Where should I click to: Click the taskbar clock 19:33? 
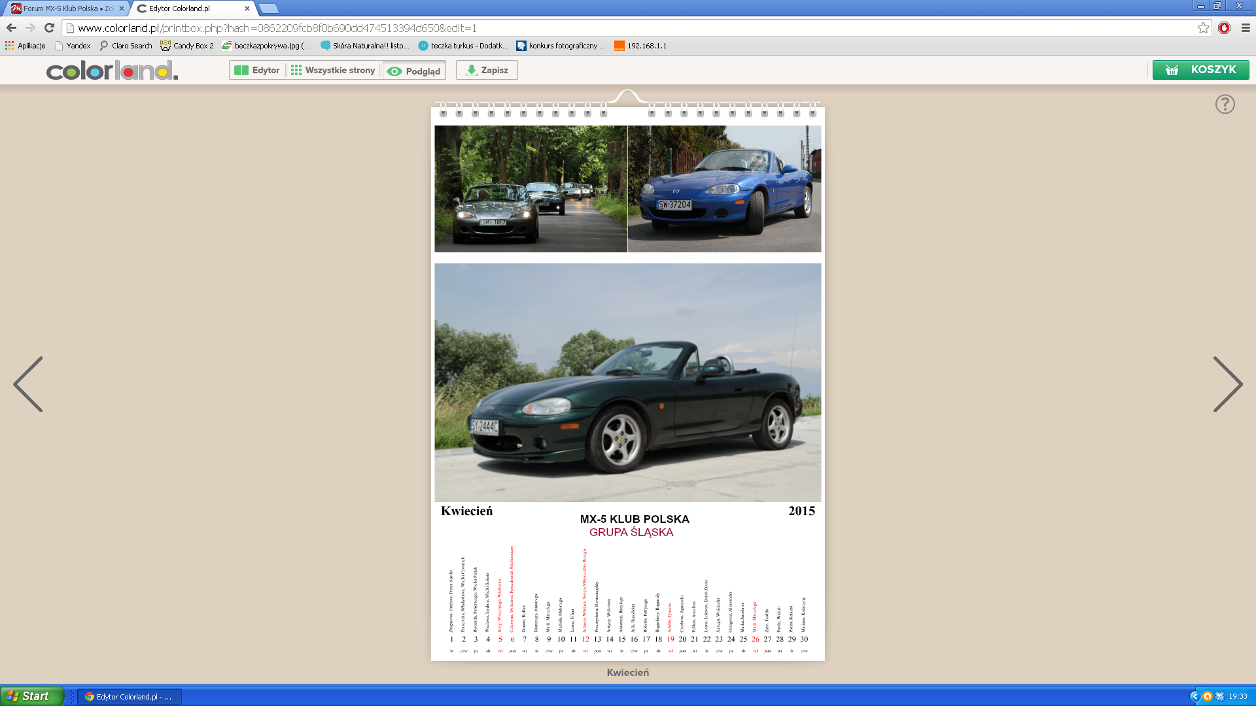tap(1238, 697)
